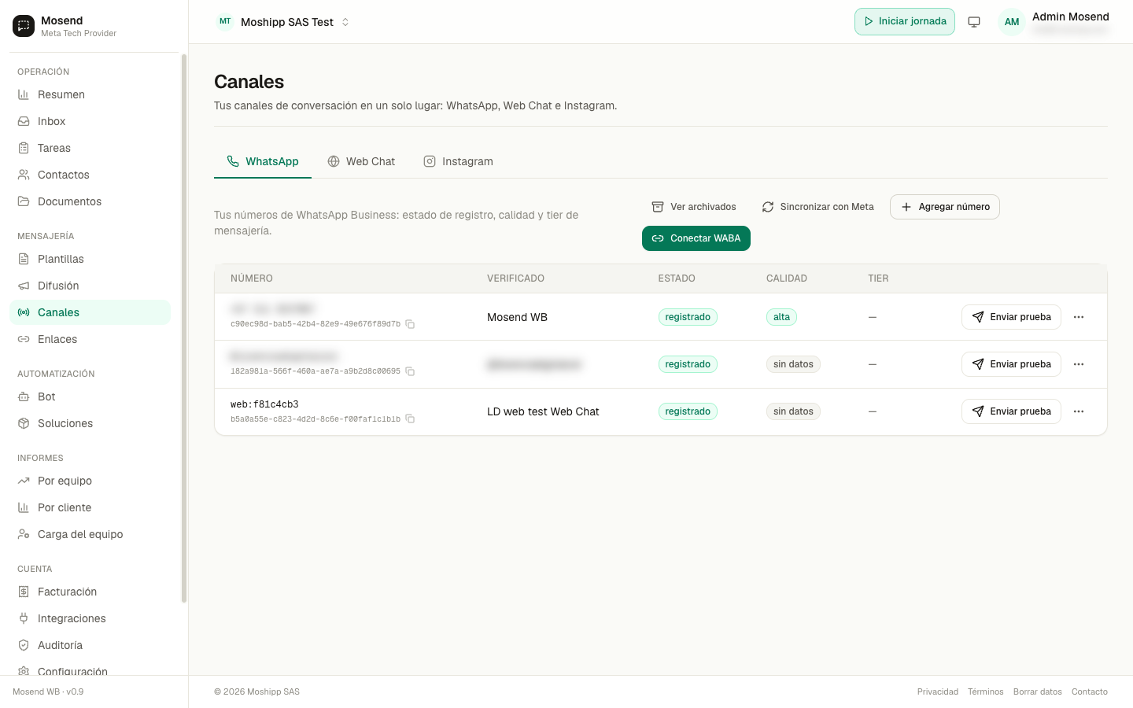The height and width of the screenshot is (708, 1133).
Task: Switch to the Instagram tab
Action: click(x=458, y=161)
